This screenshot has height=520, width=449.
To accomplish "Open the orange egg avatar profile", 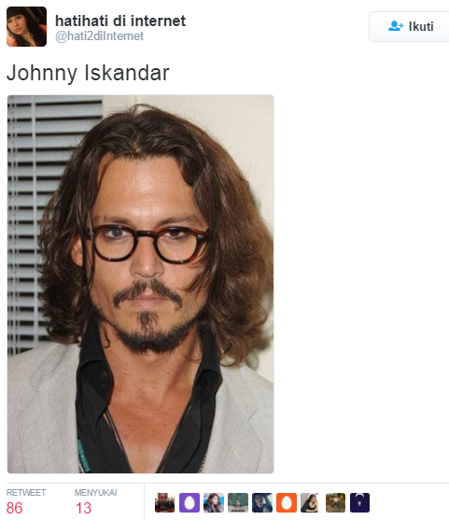I will point(287,503).
